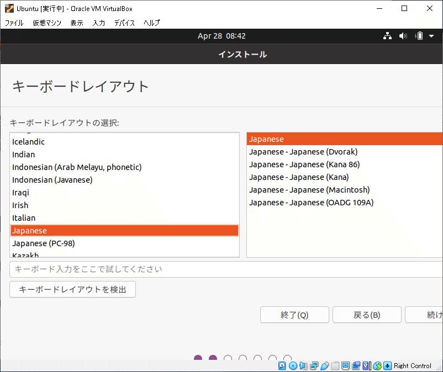Select Japanese - Japanese (Macintosh) variant
Image resolution: width=443 pixels, height=372 pixels.
[345, 190]
